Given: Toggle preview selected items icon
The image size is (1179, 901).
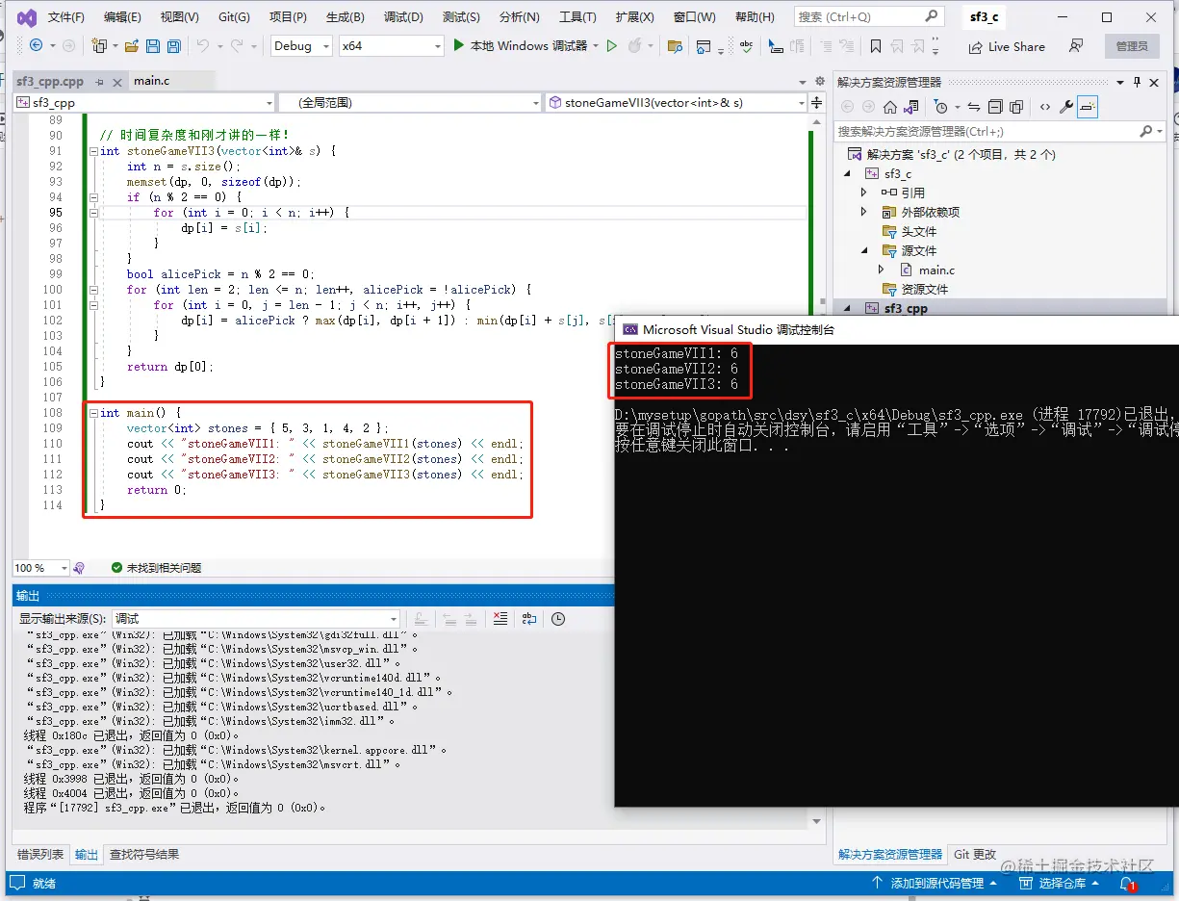Looking at the screenshot, I should tap(1088, 107).
